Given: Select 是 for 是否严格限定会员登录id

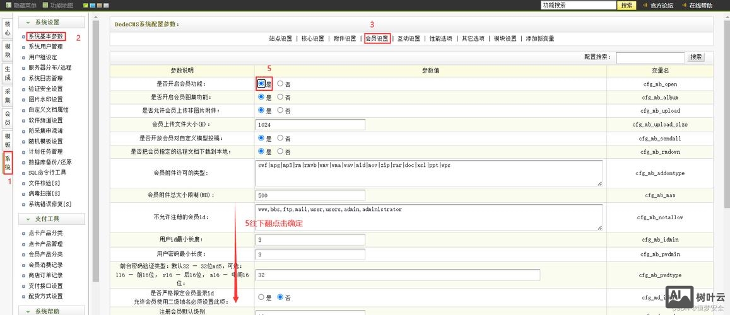Looking at the screenshot, I should point(261,297).
